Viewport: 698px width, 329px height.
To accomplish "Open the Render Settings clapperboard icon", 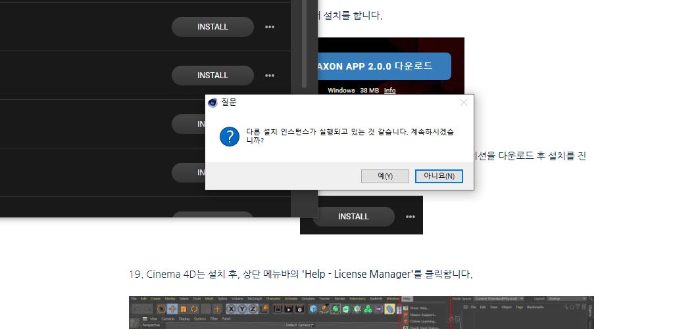I will point(299,309).
